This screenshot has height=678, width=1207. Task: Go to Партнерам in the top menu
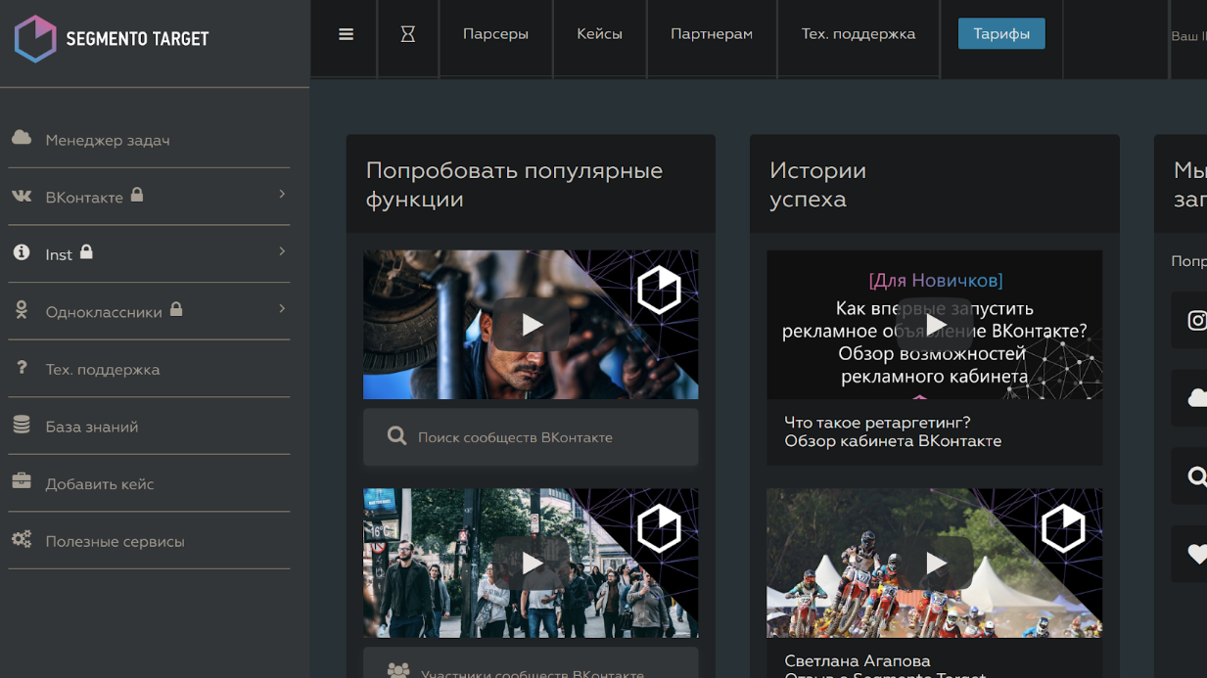point(712,34)
